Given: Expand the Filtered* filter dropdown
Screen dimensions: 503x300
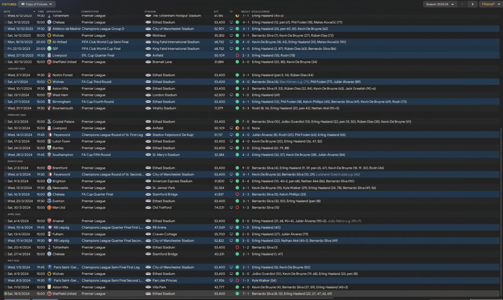Looking at the screenshot, I should (x=490, y=4).
